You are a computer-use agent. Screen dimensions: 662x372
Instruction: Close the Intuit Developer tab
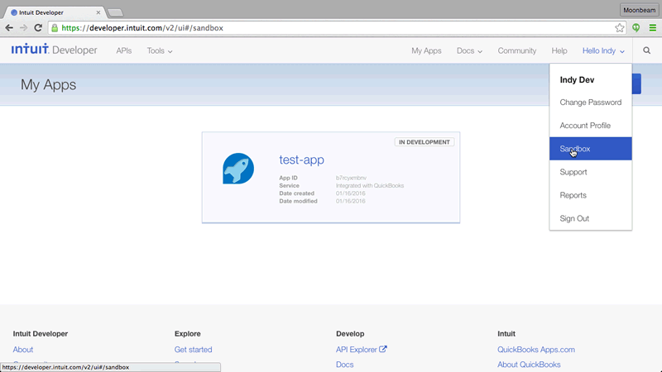click(x=98, y=12)
